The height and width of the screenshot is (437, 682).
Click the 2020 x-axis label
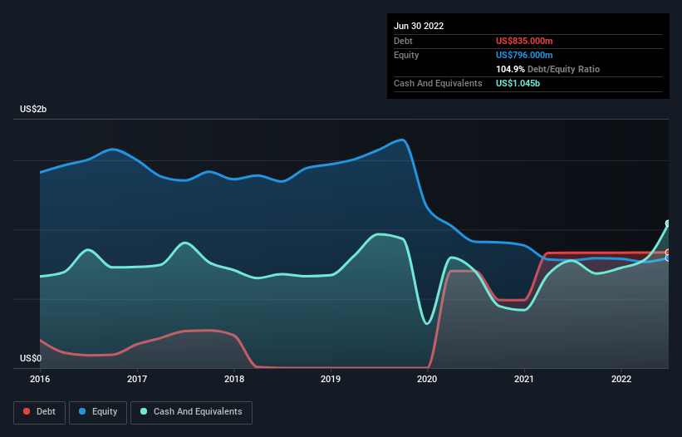pyautogui.click(x=427, y=379)
